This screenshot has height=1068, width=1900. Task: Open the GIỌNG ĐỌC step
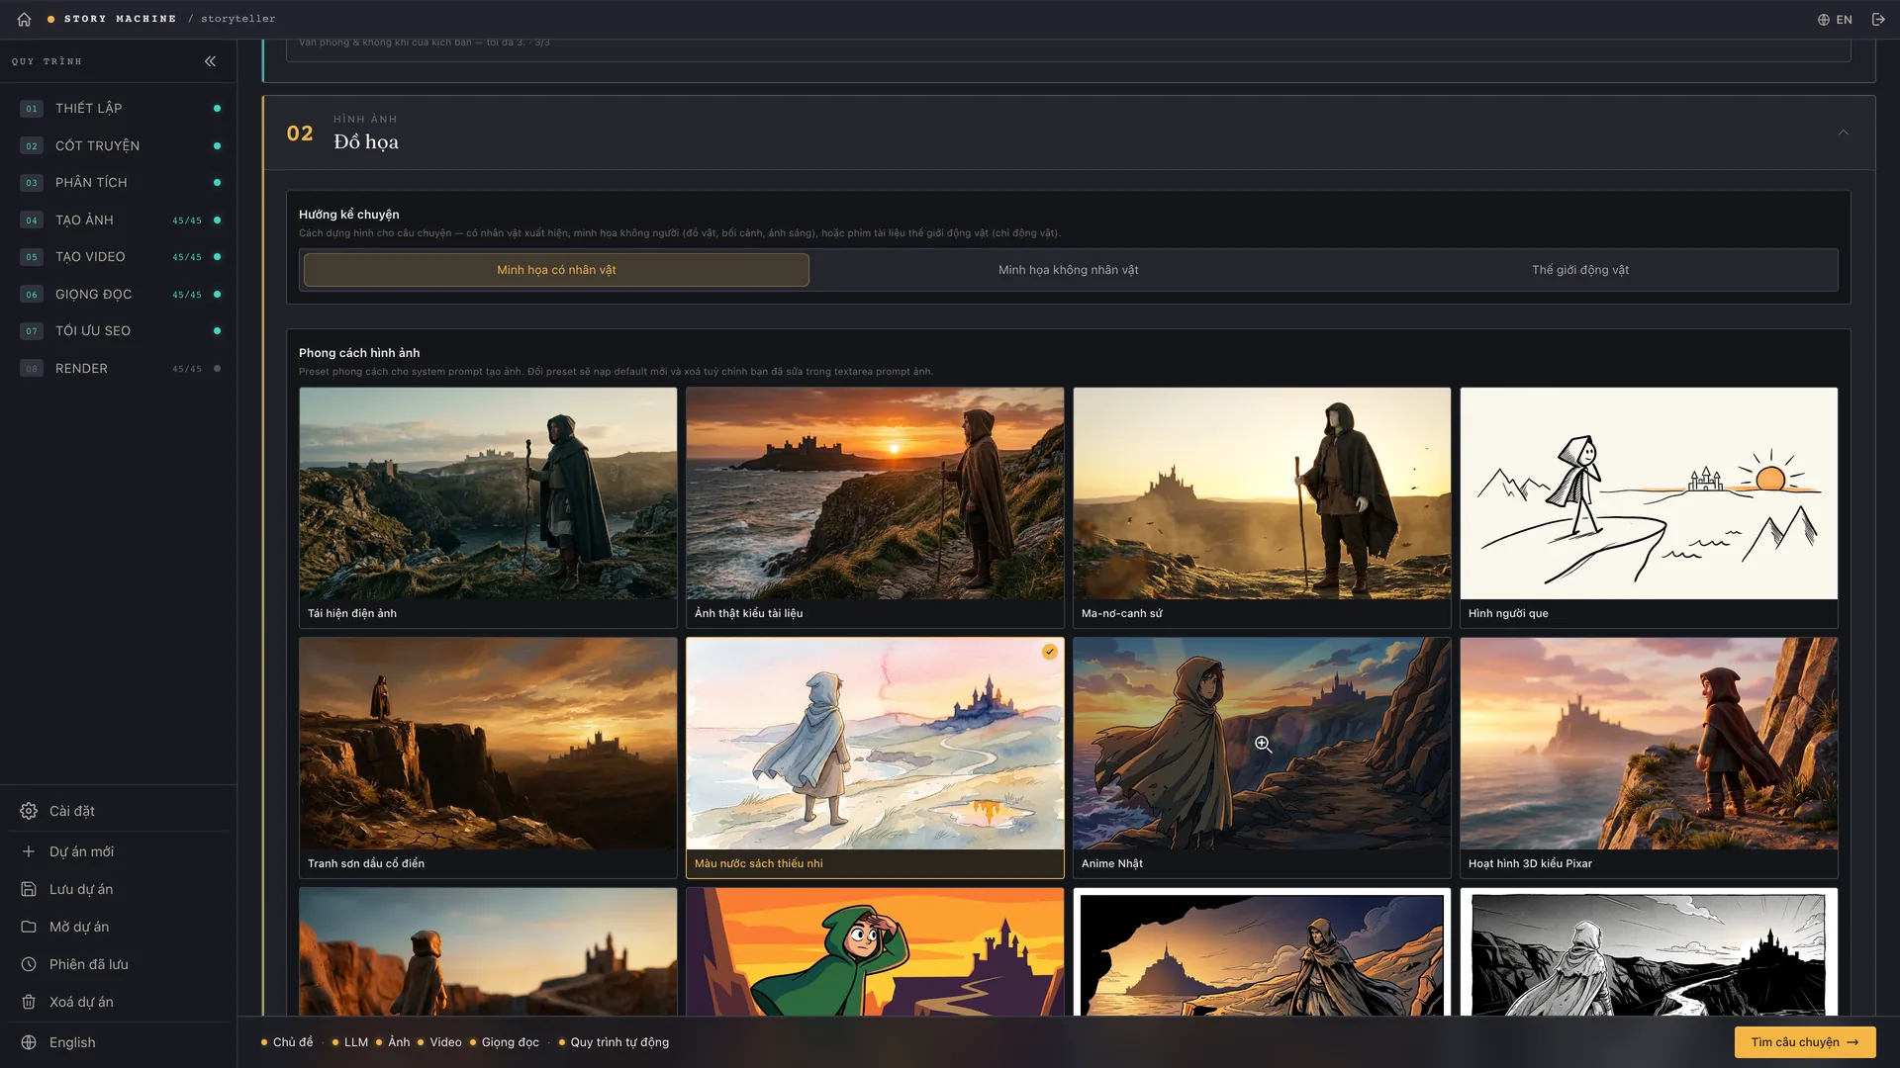pos(119,295)
